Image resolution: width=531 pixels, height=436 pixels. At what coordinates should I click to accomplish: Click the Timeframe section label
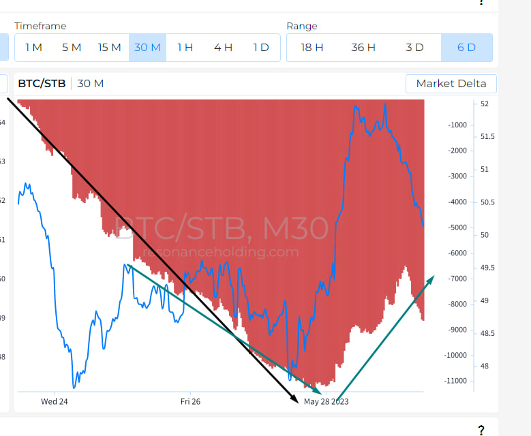point(40,26)
